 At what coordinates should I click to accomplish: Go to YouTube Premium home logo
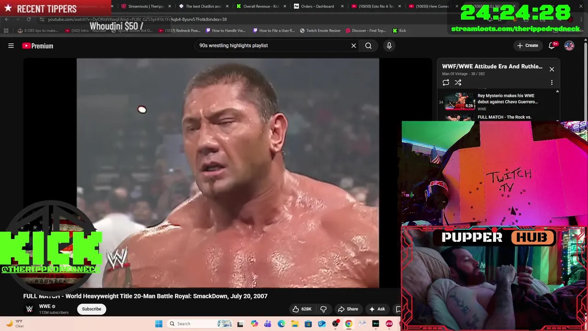(38, 46)
